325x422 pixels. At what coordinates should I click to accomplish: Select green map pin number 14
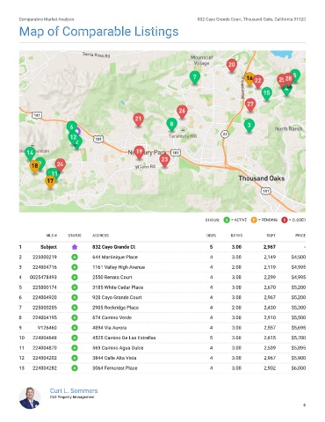[x=30, y=153]
